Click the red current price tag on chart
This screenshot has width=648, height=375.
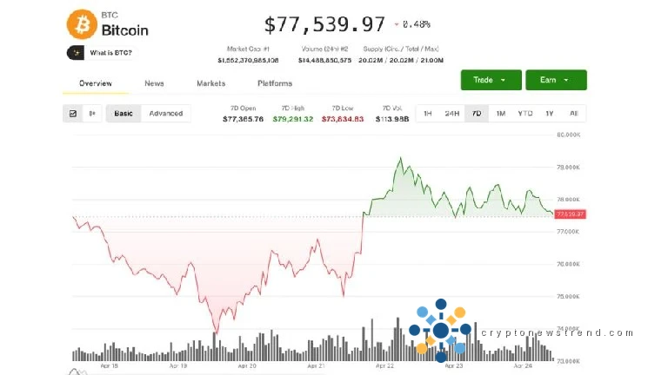coord(571,214)
